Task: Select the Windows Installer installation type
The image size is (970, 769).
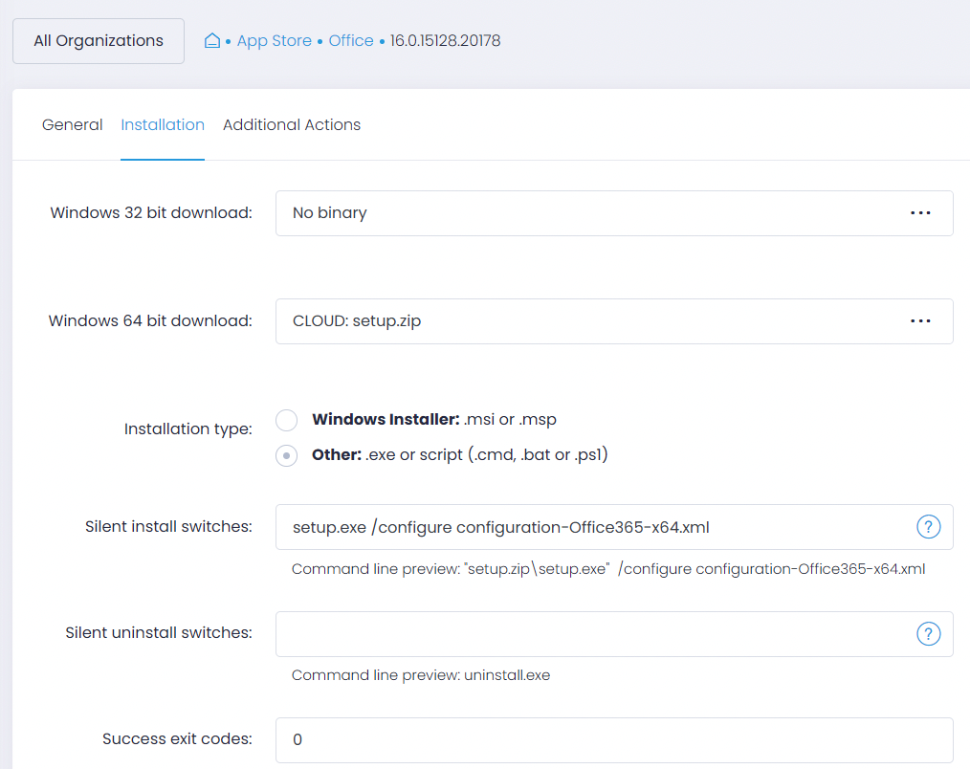Action: click(x=286, y=420)
